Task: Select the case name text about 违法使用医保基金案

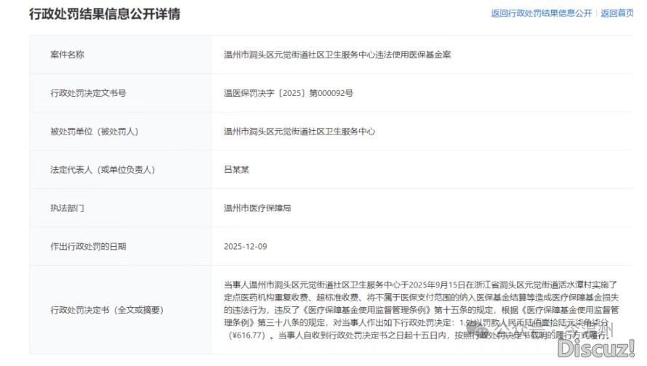Action: tap(337, 54)
